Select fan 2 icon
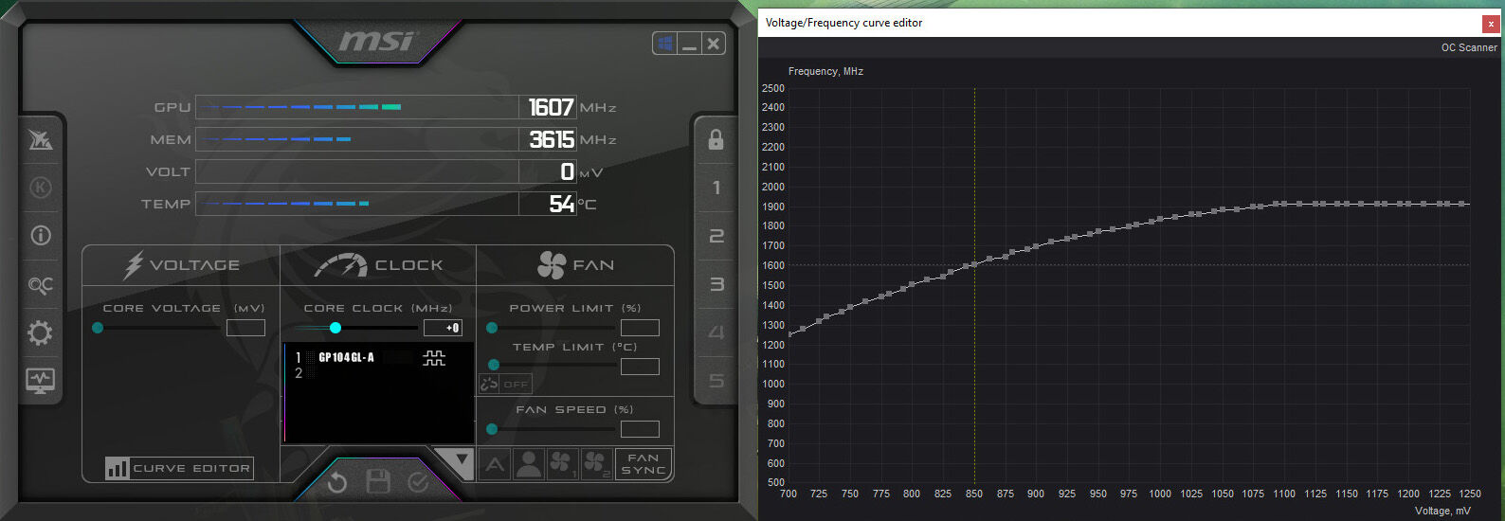This screenshot has height=521, width=1505. pos(595,464)
